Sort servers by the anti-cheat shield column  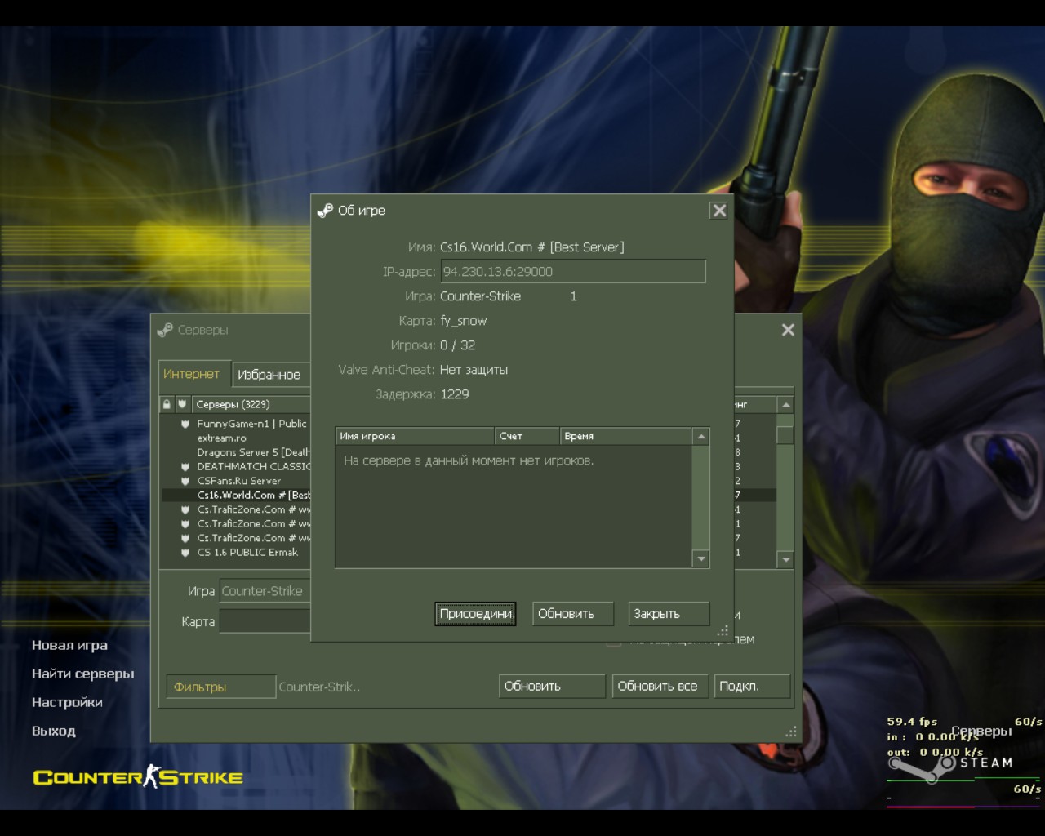[x=182, y=404]
